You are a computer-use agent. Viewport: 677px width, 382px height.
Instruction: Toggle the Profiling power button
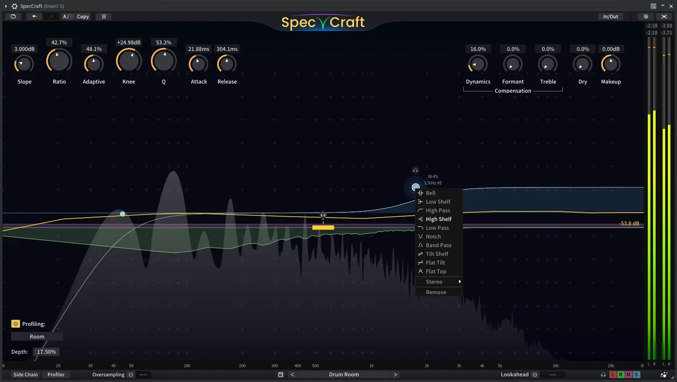15,324
